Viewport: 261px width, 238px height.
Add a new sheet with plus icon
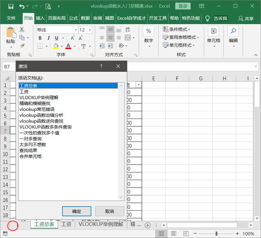(148, 225)
